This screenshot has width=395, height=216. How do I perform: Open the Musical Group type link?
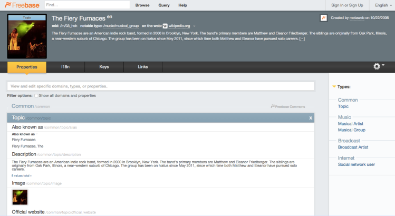pyautogui.click(x=351, y=130)
